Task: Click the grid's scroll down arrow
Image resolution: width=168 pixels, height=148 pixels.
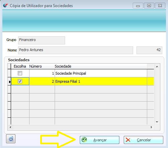Action: click(x=157, y=122)
